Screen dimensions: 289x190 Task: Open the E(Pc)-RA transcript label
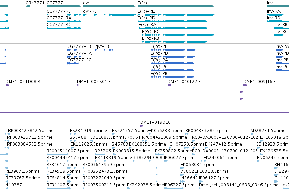pyautogui.click(x=147, y=25)
